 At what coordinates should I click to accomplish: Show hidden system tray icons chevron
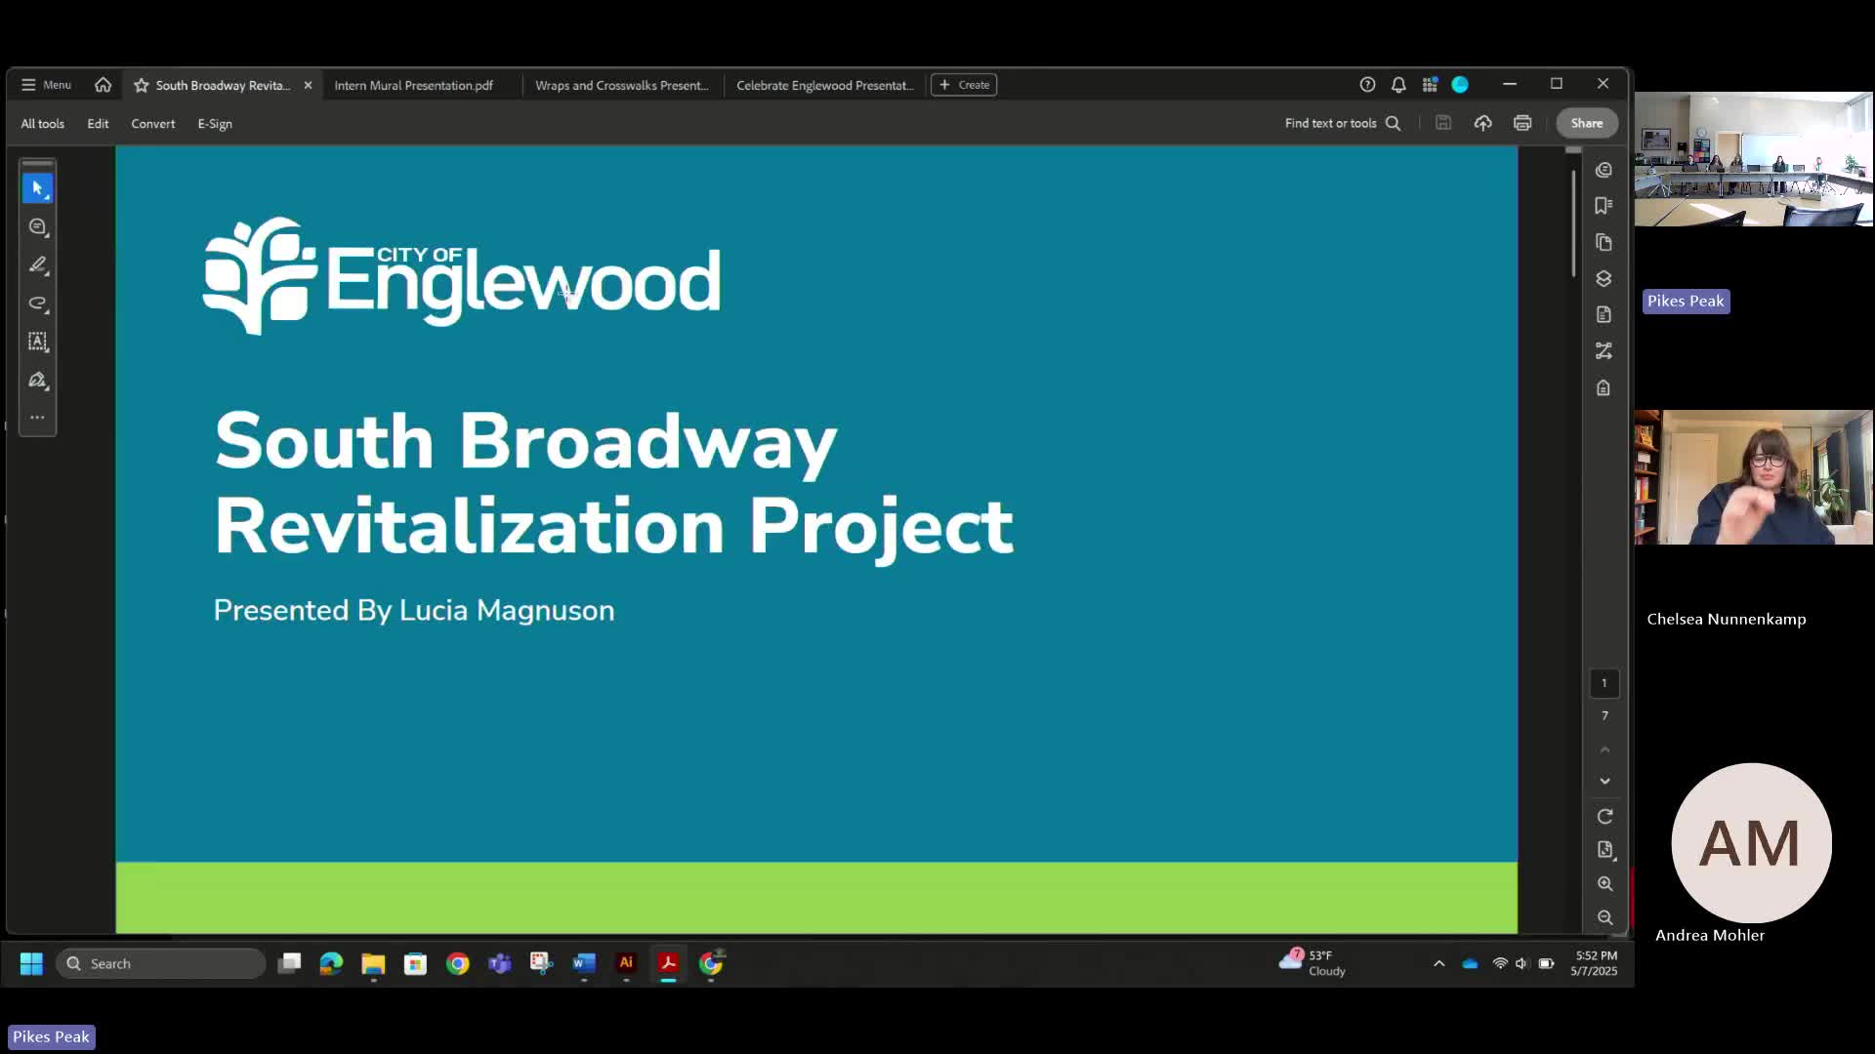1438,963
